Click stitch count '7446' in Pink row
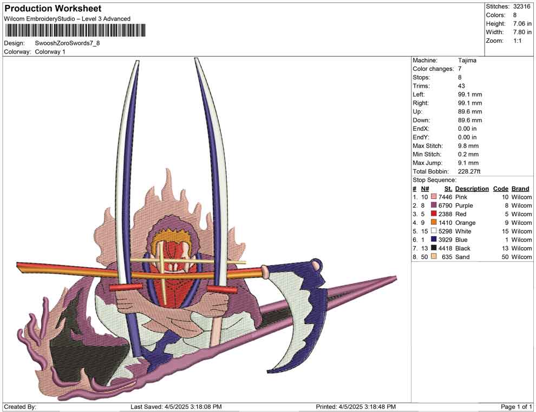This screenshot has height=412, width=536. pos(446,197)
